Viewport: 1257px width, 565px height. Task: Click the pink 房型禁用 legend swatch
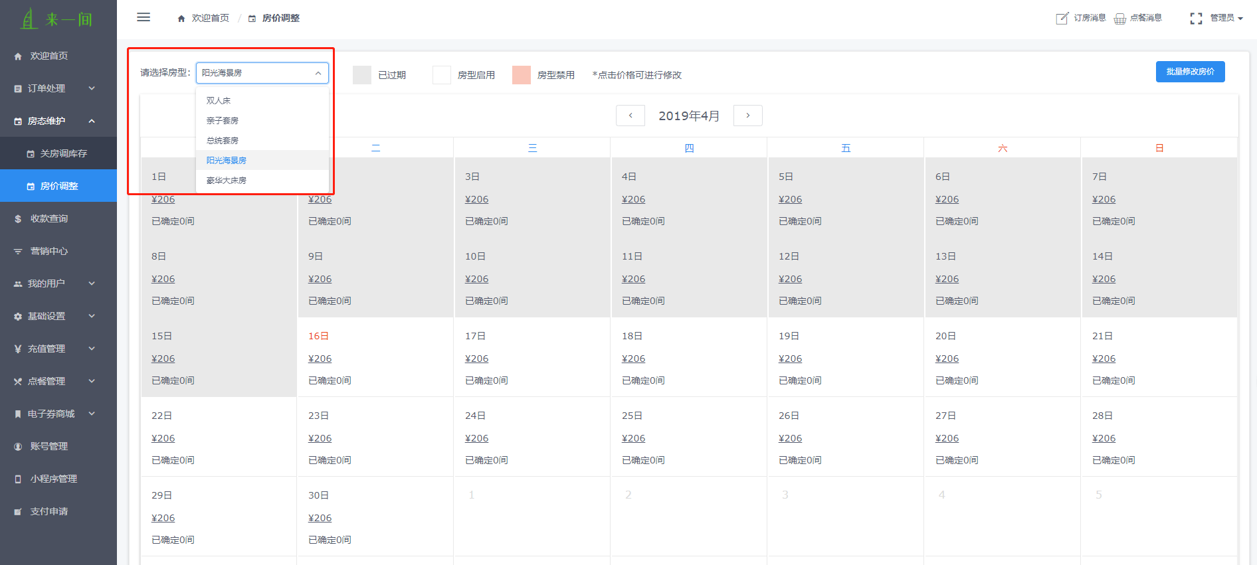click(x=522, y=75)
